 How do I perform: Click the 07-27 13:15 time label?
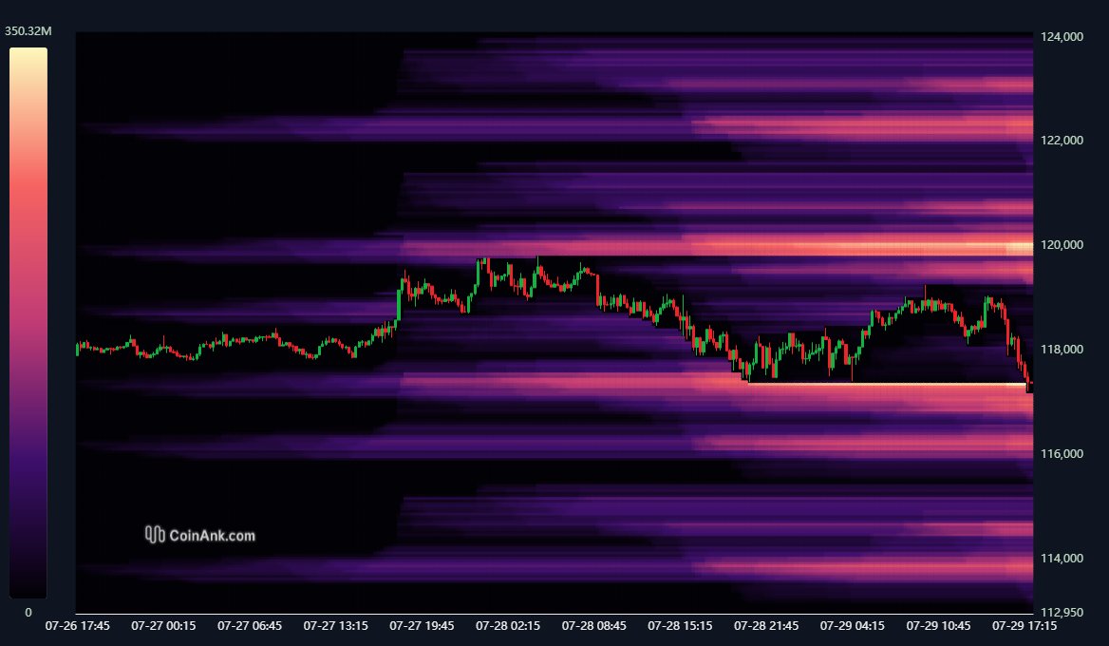tap(336, 626)
